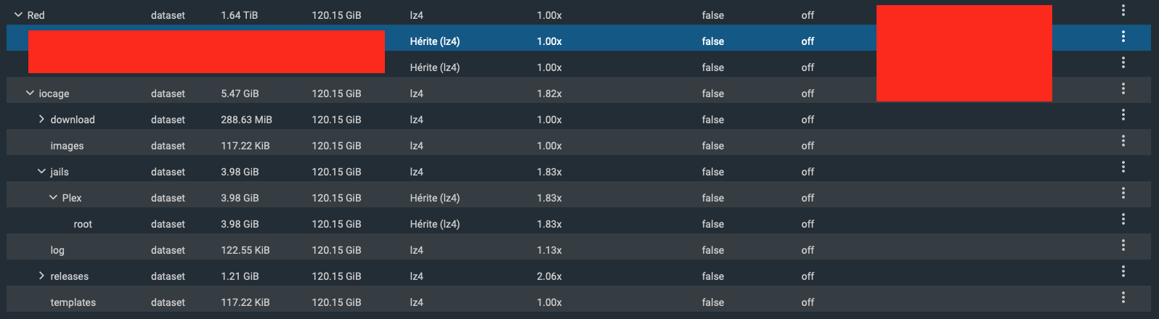Open the three-dot menu for releases dataset
This screenshot has height=319, width=1159.
click(x=1123, y=271)
